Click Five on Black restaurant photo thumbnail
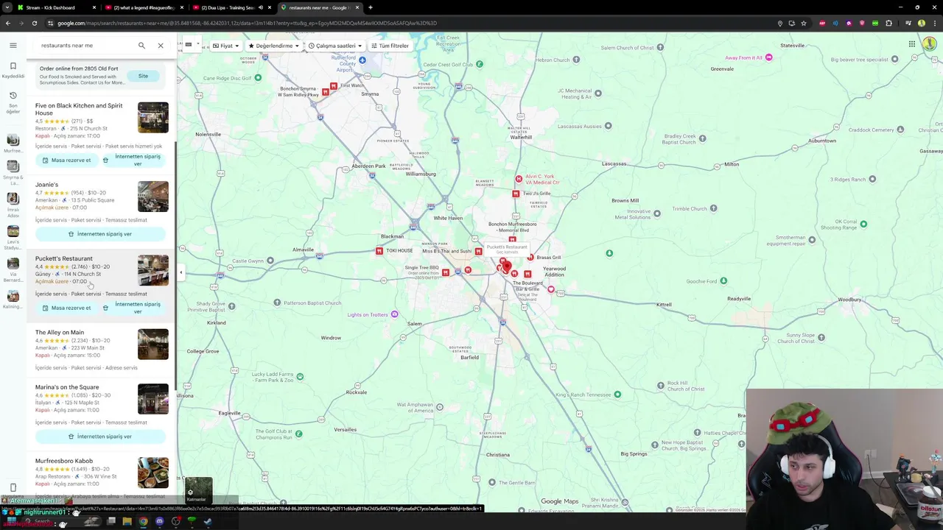The width and height of the screenshot is (943, 530). click(x=153, y=118)
